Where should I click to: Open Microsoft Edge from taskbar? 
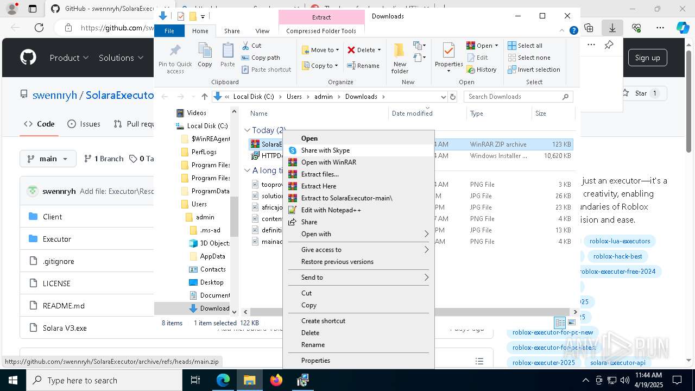pos(223,380)
